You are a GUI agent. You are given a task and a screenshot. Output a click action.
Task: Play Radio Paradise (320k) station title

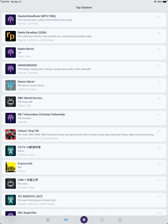(x=32, y=33)
